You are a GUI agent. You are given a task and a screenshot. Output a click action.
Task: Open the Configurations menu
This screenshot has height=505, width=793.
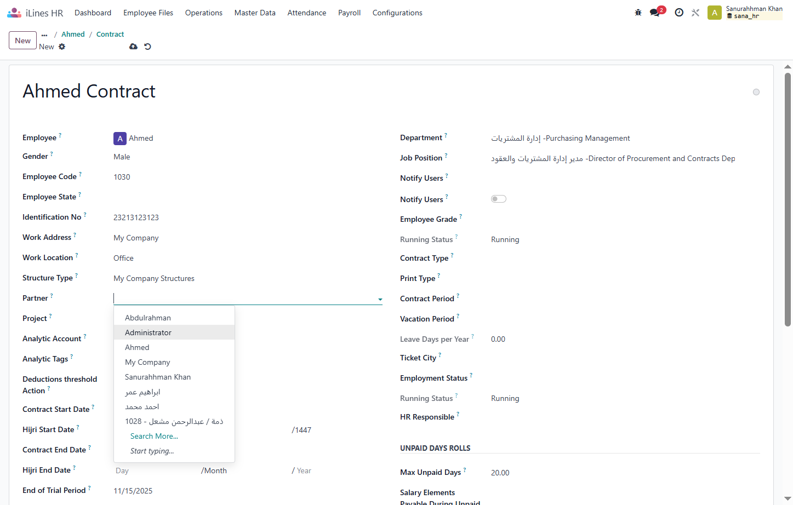397,13
